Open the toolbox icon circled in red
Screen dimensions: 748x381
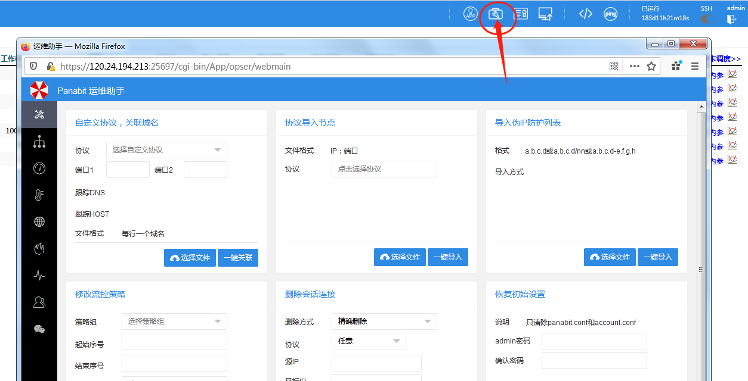pos(496,14)
